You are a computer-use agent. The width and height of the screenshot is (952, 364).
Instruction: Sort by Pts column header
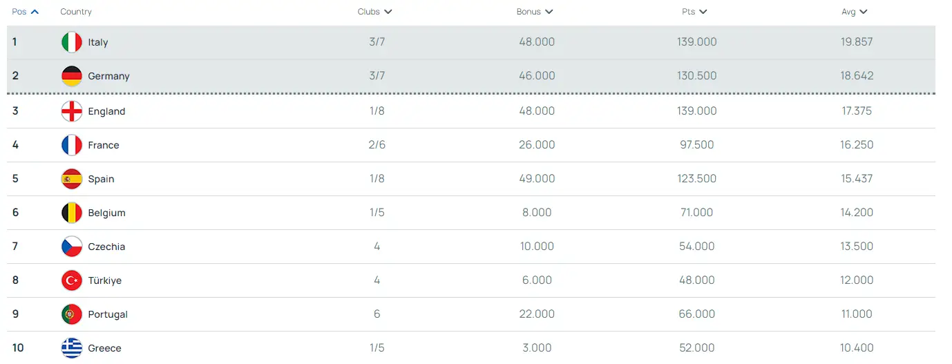[694, 12]
